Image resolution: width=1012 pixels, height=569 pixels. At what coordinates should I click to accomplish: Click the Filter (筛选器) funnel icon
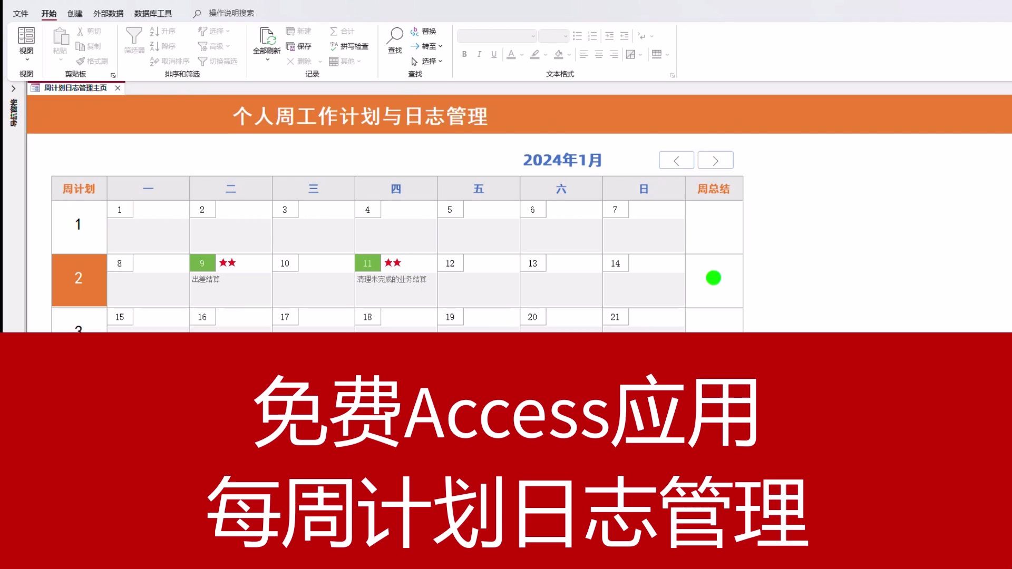[134, 36]
